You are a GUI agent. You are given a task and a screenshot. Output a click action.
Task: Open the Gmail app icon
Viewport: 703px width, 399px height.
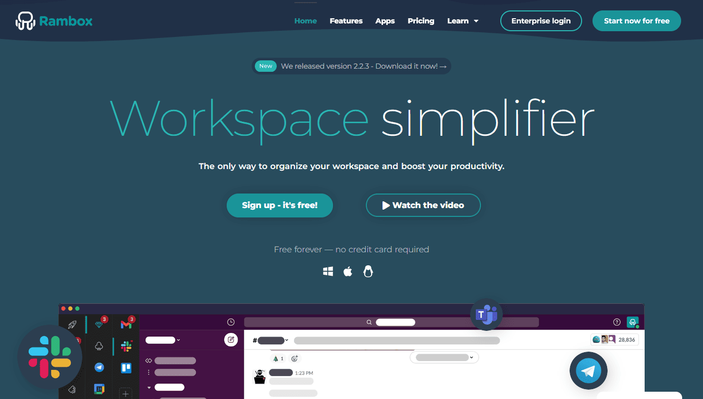coord(126,325)
